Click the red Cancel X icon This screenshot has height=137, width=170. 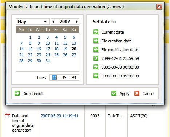(x=137, y=94)
